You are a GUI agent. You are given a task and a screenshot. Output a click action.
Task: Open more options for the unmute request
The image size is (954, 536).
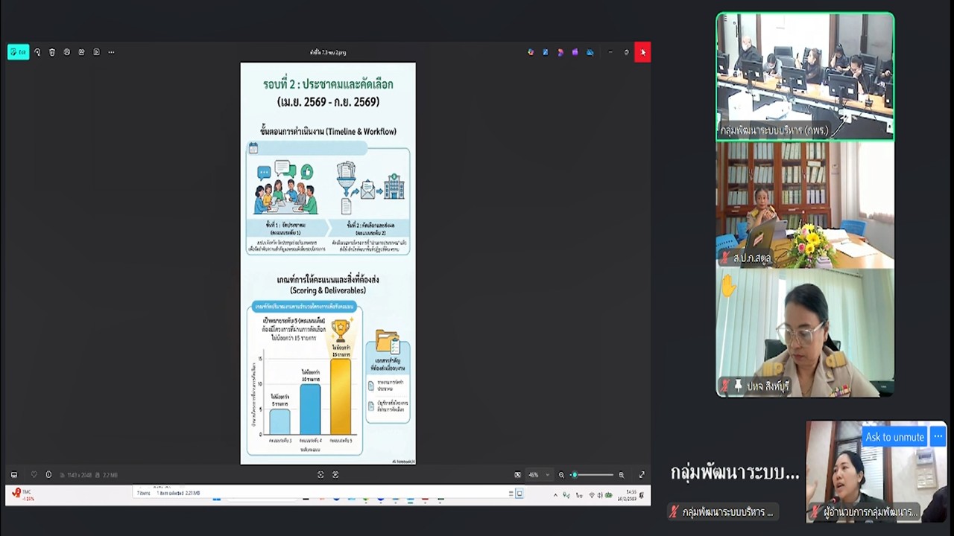tap(938, 436)
